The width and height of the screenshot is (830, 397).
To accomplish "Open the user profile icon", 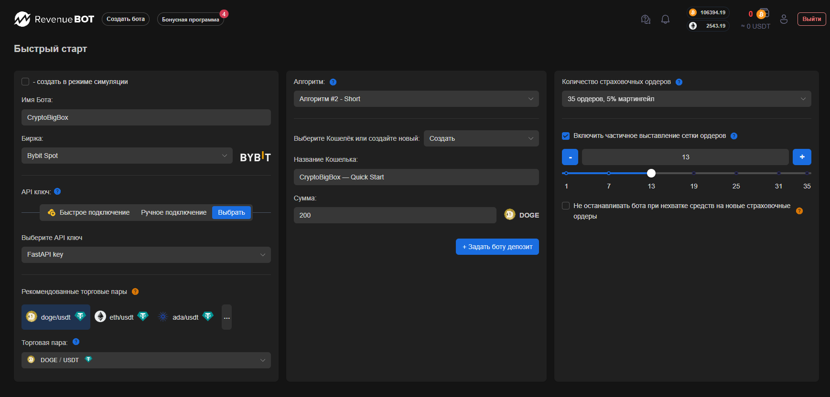I will tap(784, 19).
